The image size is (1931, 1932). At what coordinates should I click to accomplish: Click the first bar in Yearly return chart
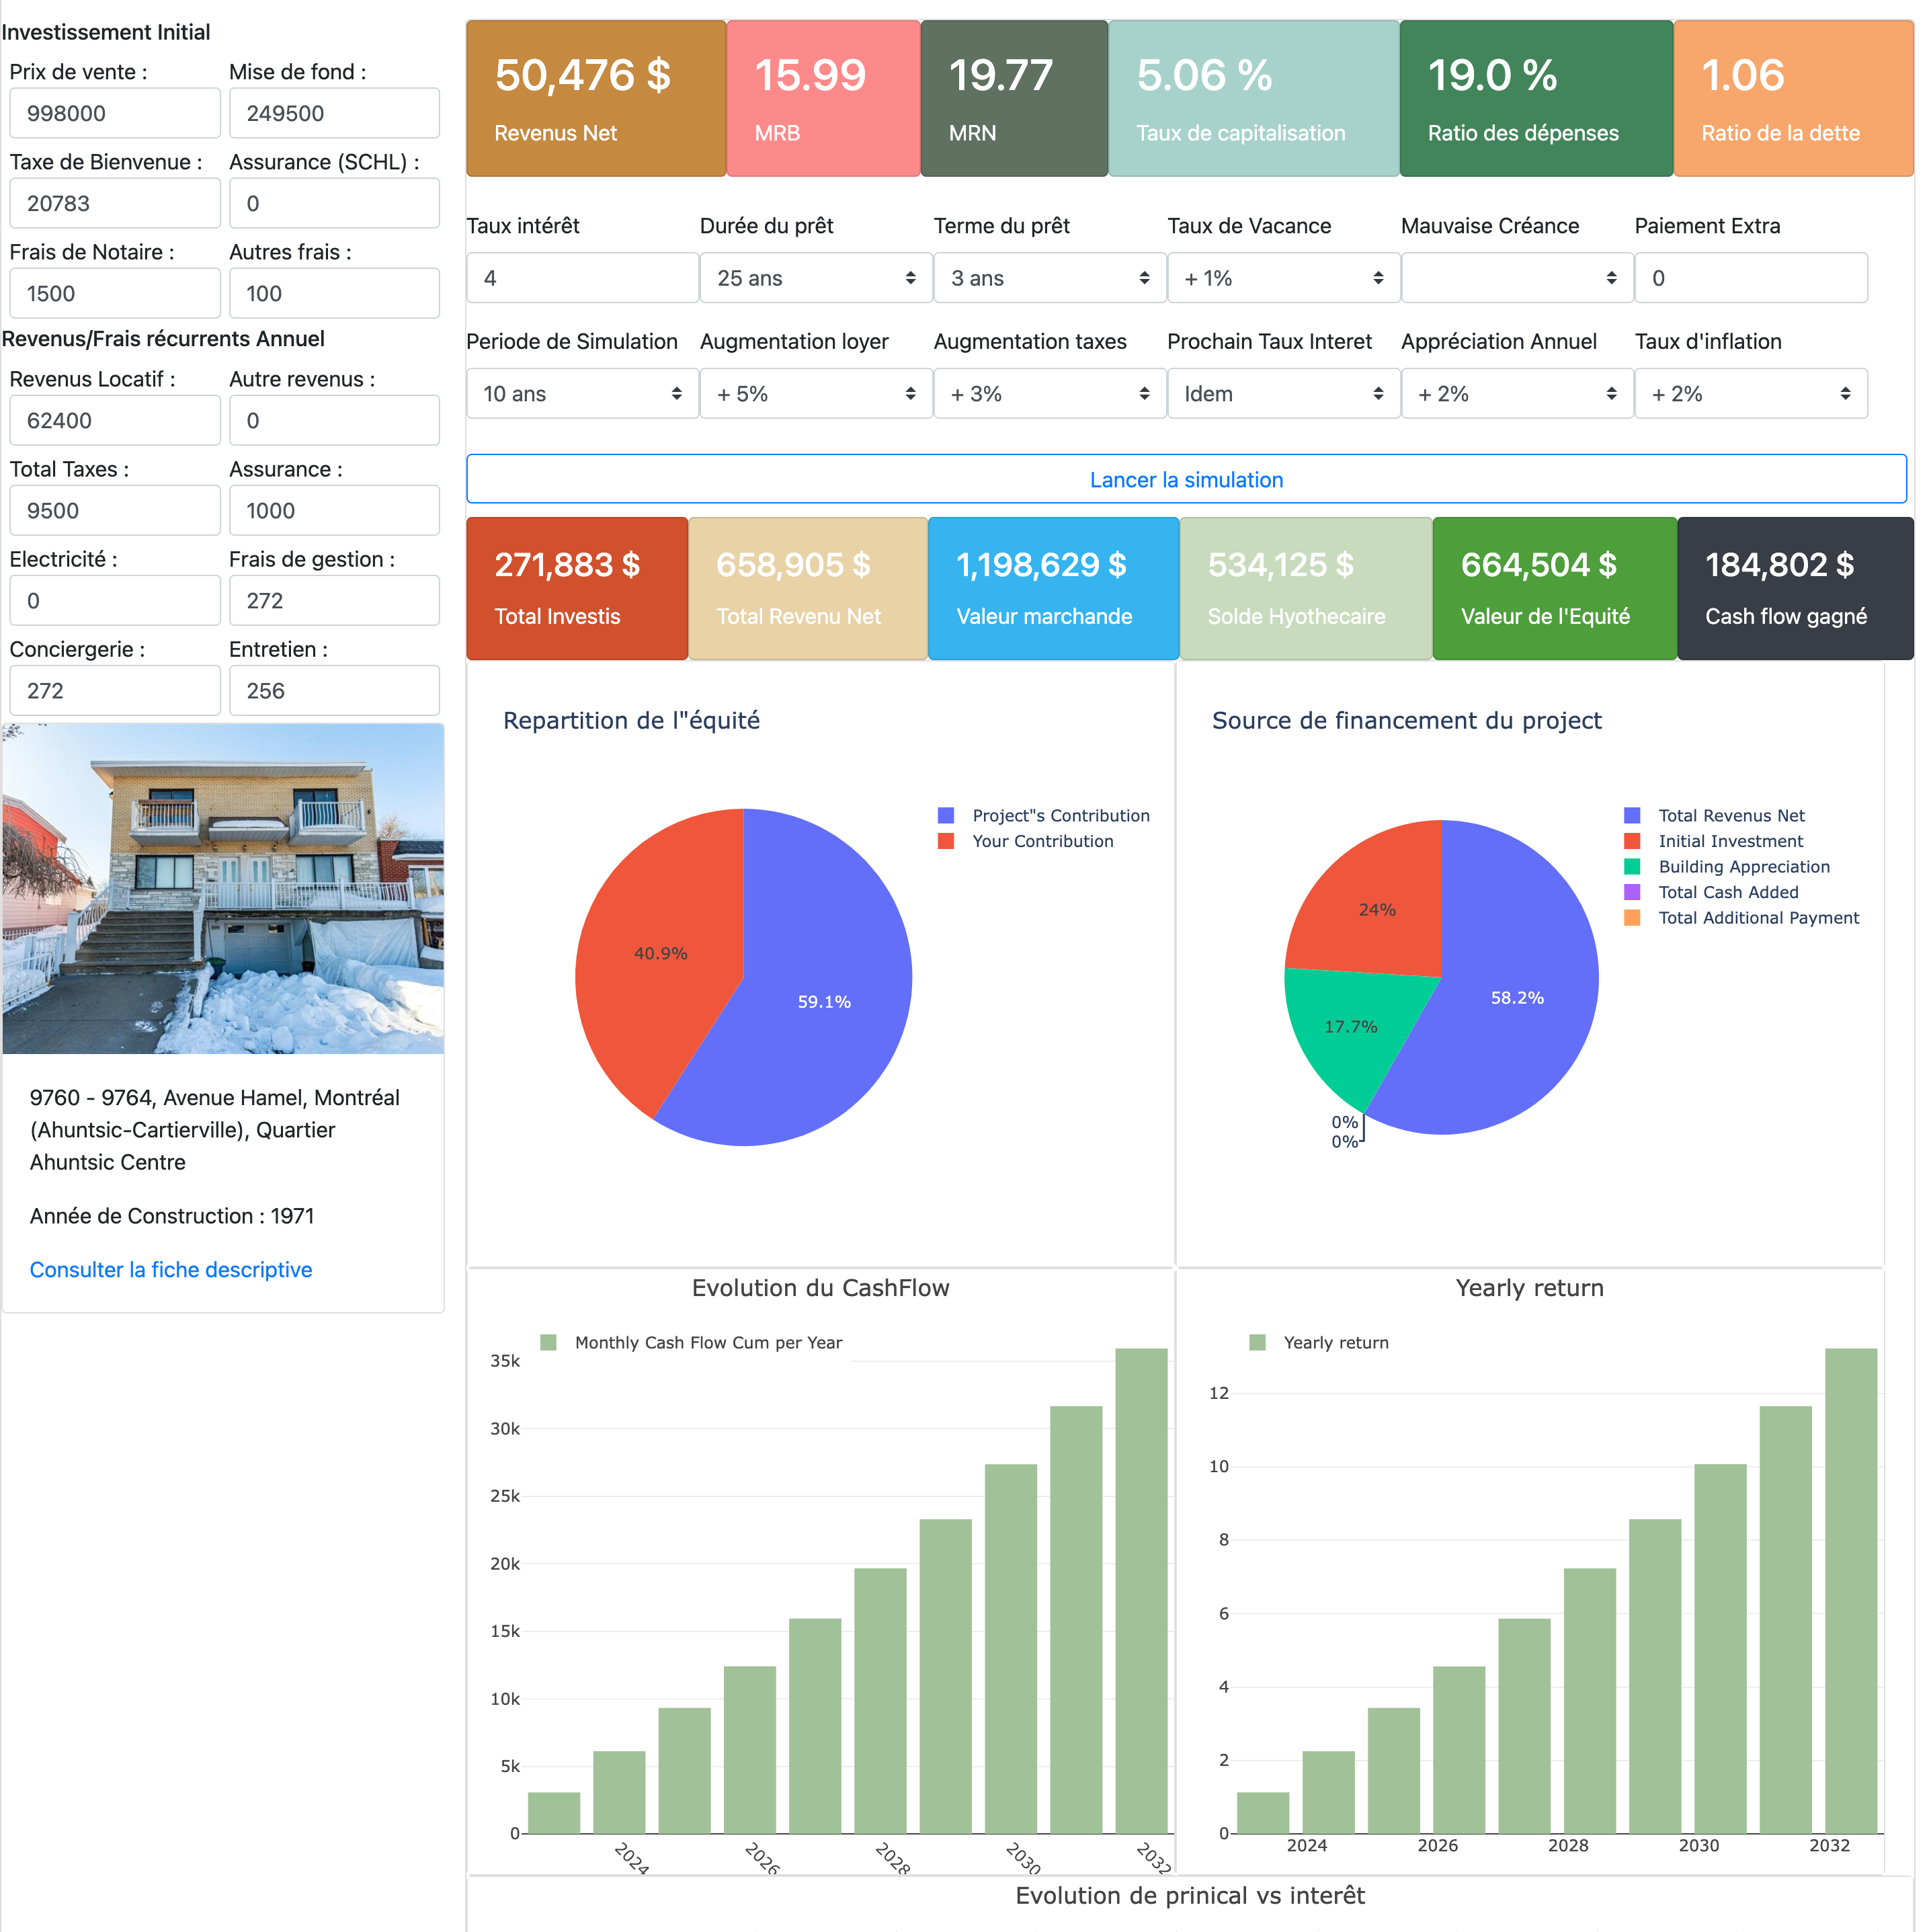click(1262, 1812)
